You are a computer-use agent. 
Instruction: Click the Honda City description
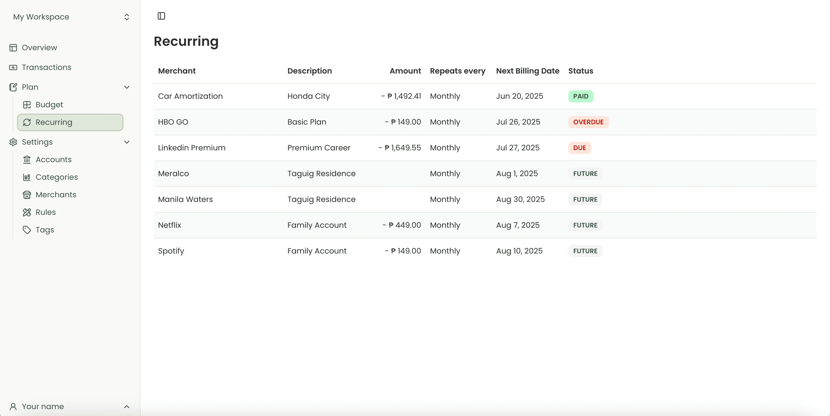tap(309, 97)
